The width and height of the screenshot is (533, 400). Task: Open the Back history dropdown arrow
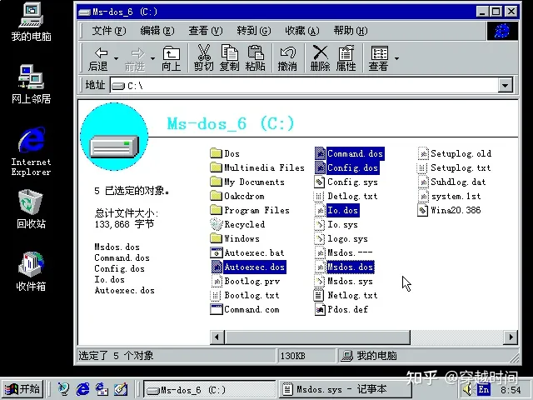coord(117,58)
